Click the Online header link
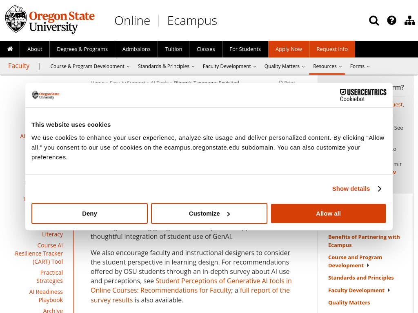The width and height of the screenshot is (418, 313). [132, 21]
